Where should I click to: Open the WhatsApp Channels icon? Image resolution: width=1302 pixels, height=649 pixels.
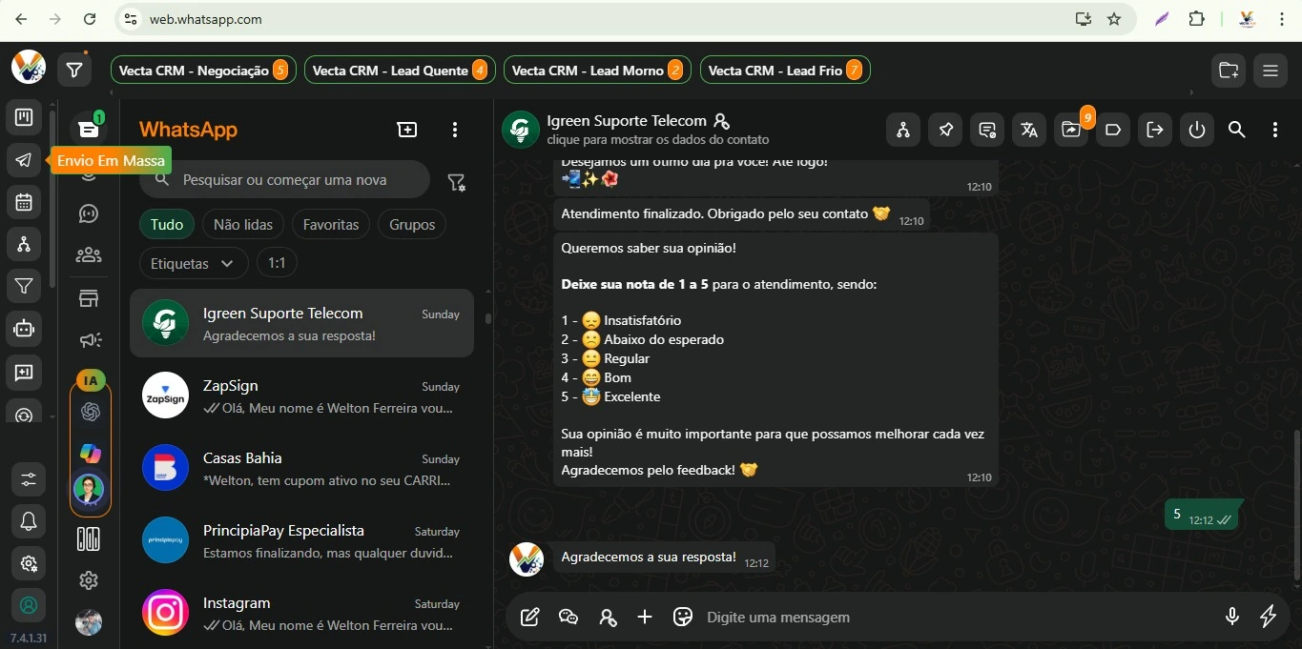89,213
